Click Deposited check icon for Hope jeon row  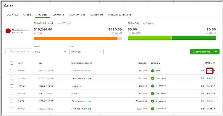[153, 86]
